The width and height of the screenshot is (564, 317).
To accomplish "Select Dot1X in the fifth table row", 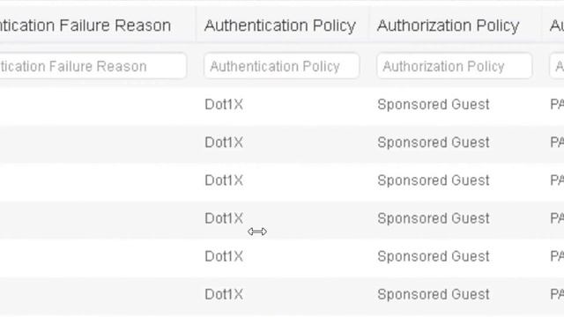I will click(224, 256).
